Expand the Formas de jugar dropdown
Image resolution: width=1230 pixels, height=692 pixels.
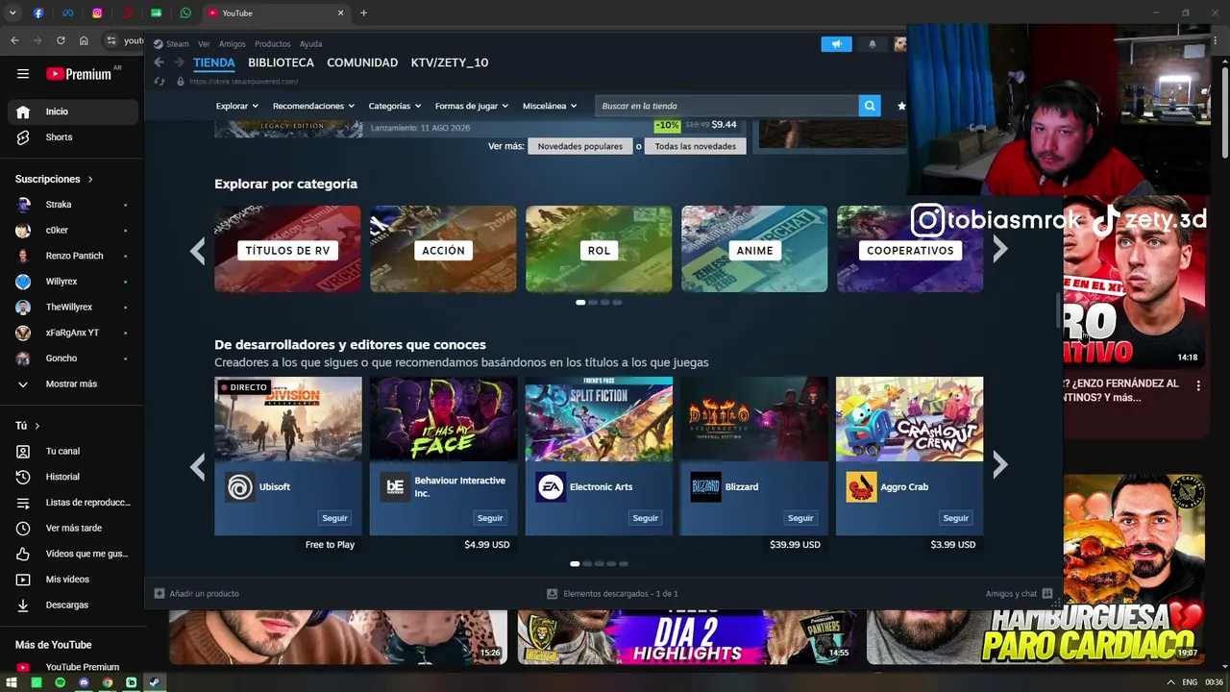pyautogui.click(x=472, y=106)
